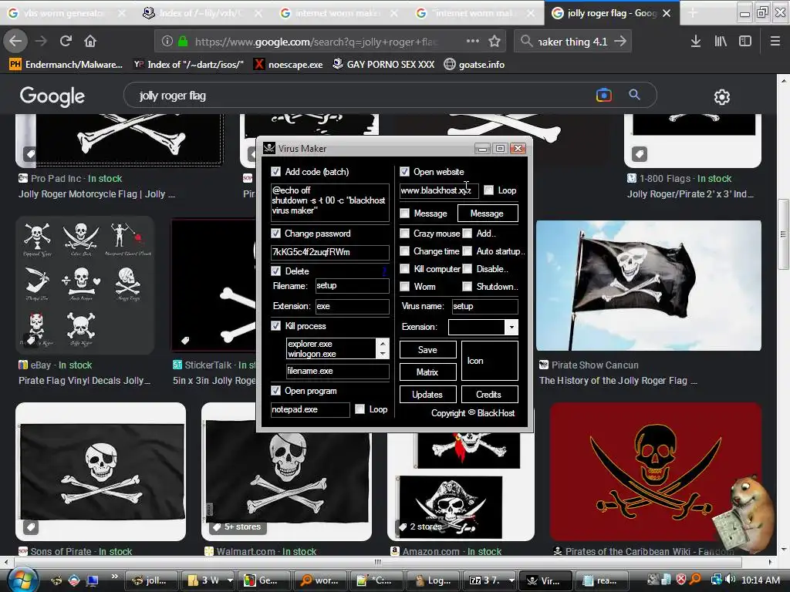
Task: Close the jolly roger flag tab
Action: (667, 13)
